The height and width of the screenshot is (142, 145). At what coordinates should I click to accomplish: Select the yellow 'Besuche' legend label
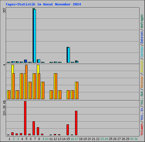click(142, 66)
